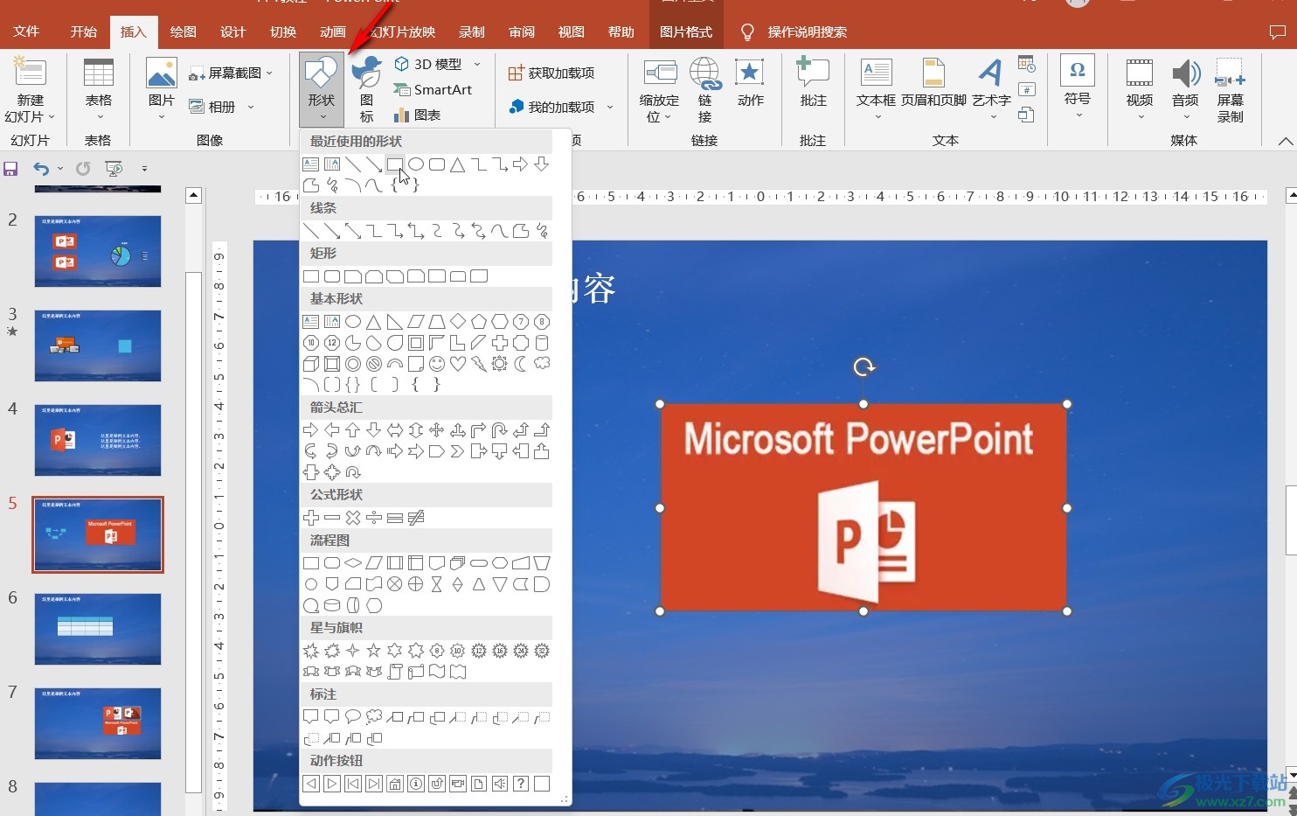This screenshot has height=816, width=1297.
Task: Open slide 3 thumbnail
Action: pyautogui.click(x=98, y=345)
